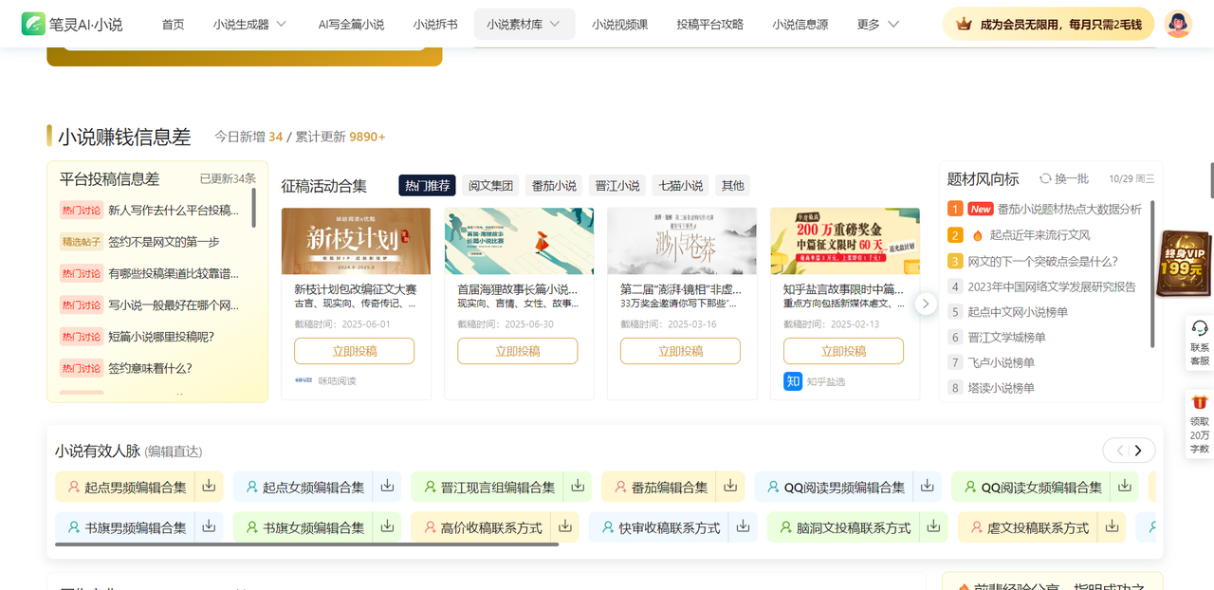Download QQ阅读男频编辑合集 via download icon
The image size is (1214, 590).
[x=928, y=487]
